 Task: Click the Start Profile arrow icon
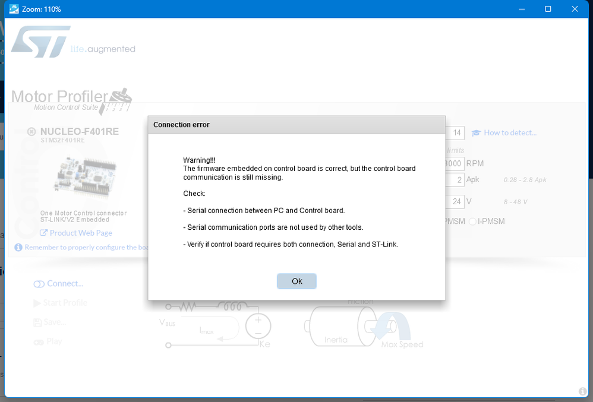(x=37, y=303)
